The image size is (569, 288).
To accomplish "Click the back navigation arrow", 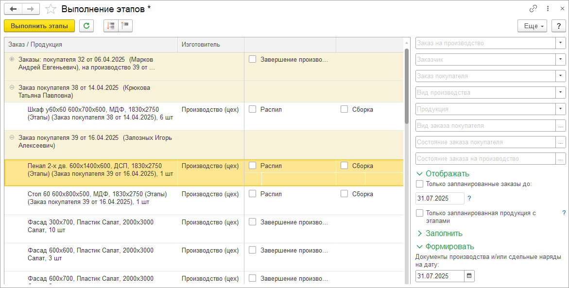I will click(x=13, y=9).
